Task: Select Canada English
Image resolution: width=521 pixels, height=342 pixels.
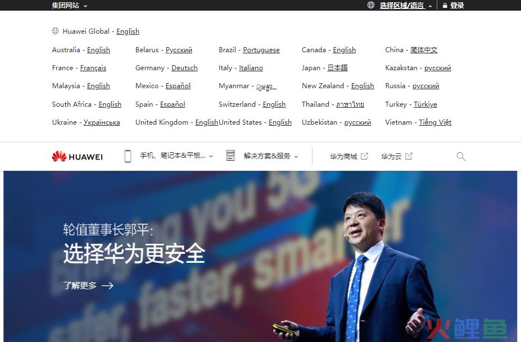Action: point(344,50)
